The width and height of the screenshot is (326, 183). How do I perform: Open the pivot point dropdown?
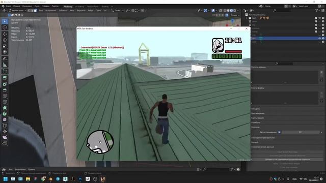click(127, 10)
